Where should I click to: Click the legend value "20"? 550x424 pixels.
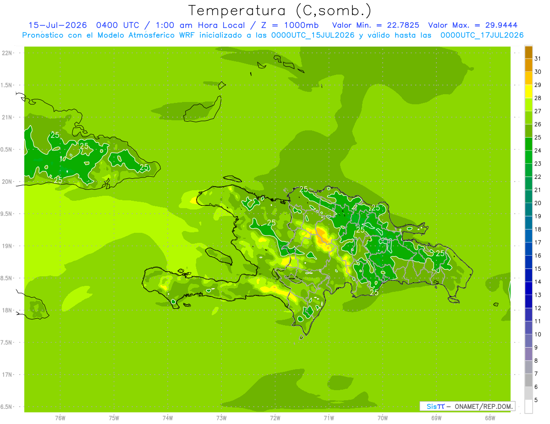tap(538, 203)
